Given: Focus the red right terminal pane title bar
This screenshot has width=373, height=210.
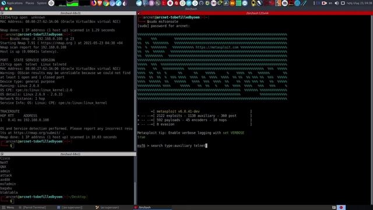Looking at the screenshot, I should [x=255, y=13].
